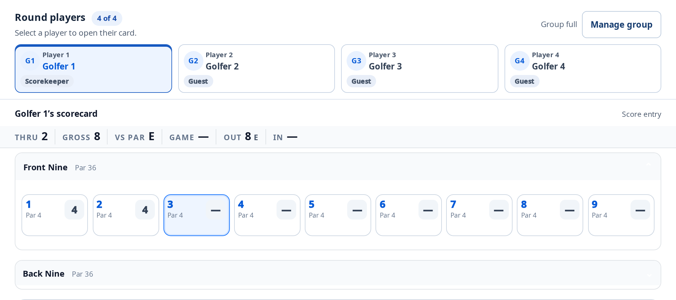Open the hole 6 card
This screenshot has height=300, width=676.
click(x=409, y=215)
